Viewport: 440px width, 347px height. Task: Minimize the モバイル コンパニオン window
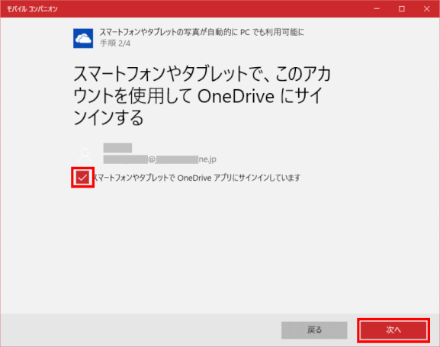pos(377,8)
